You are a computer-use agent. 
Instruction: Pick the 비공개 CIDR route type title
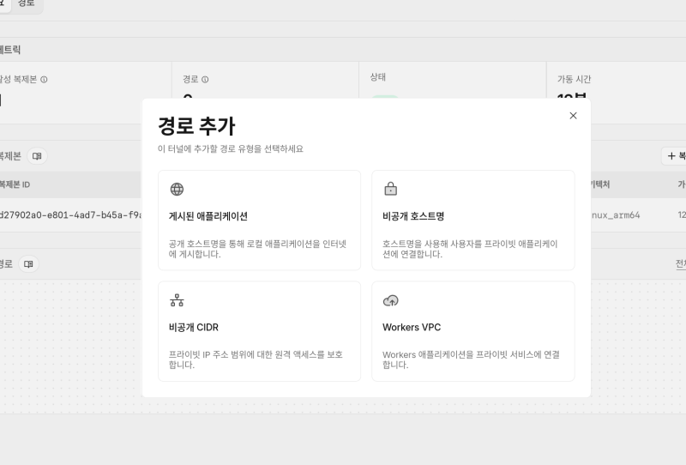coord(194,327)
